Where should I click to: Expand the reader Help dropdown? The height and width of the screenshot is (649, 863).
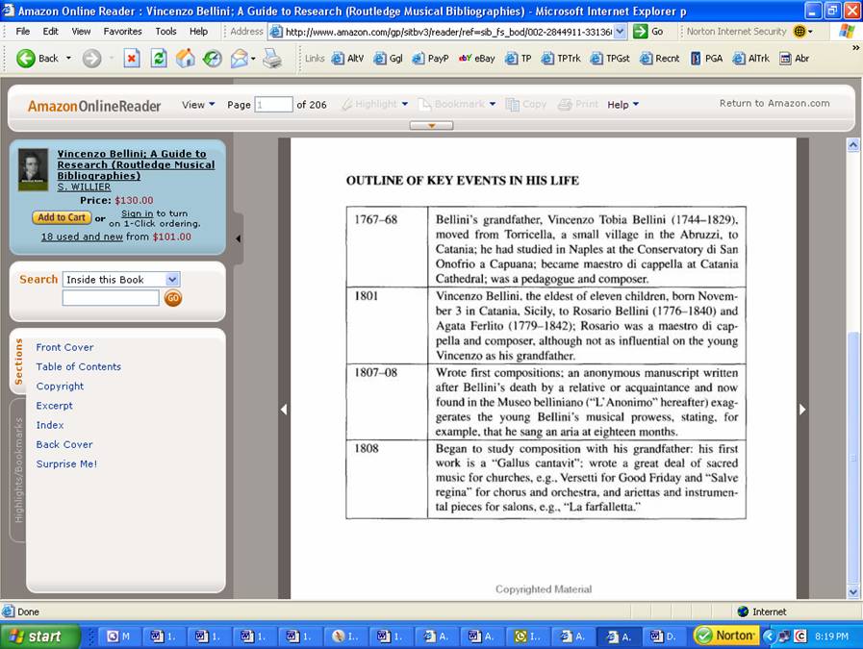(x=622, y=104)
